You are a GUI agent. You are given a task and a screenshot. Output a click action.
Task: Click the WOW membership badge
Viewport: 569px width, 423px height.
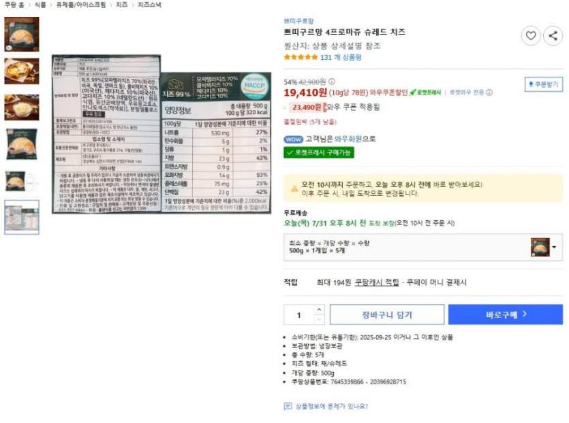pyautogui.click(x=293, y=139)
